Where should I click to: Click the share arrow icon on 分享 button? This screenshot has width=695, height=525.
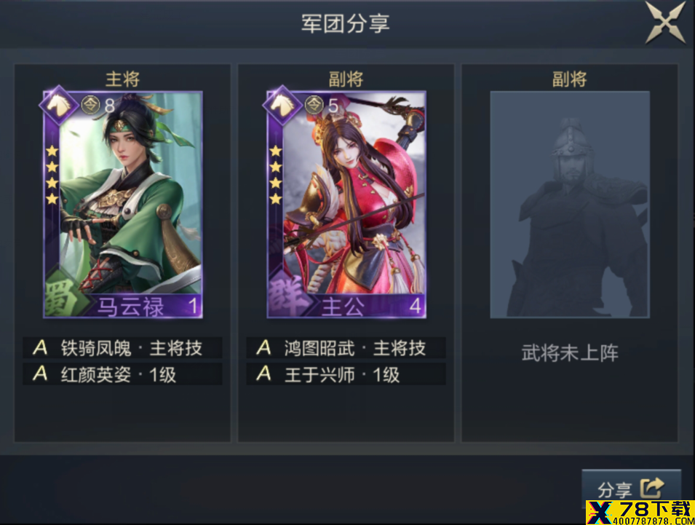[653, 489]
